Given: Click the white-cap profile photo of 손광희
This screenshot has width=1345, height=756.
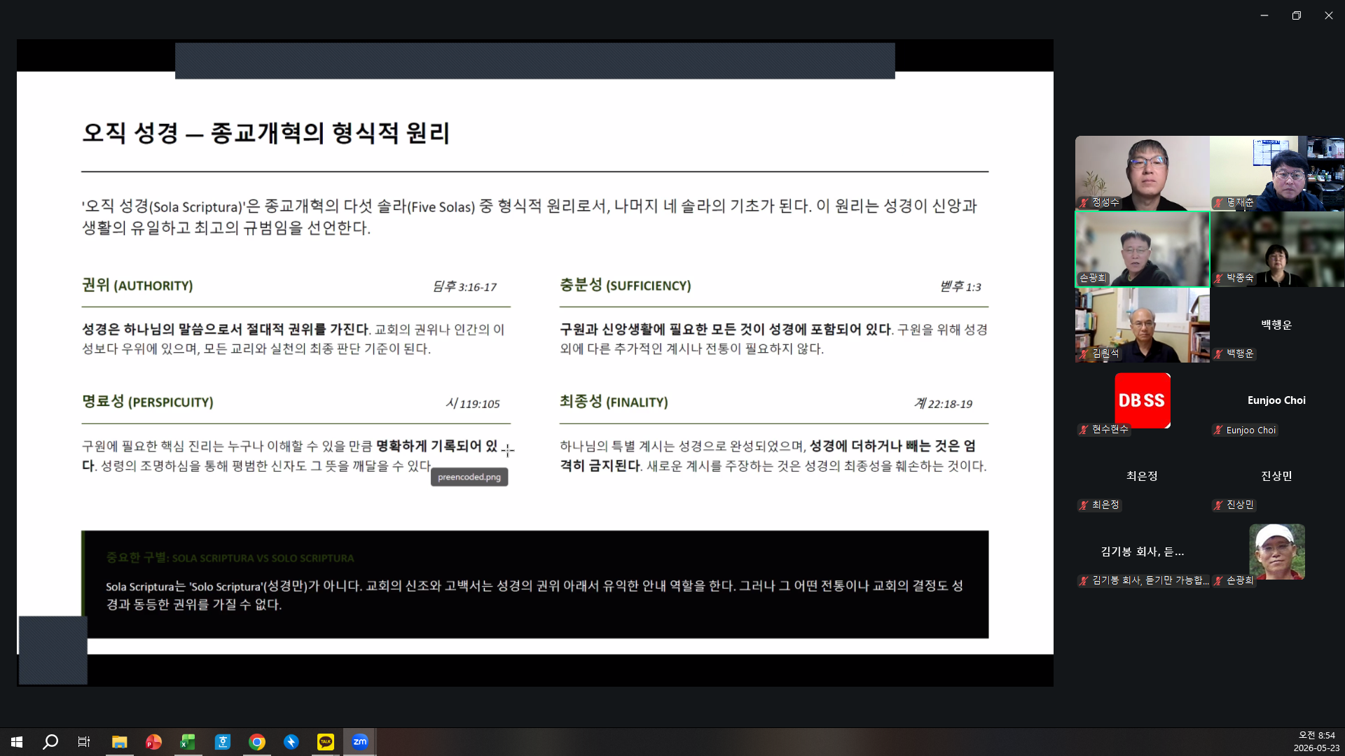Looking at the screenshot, I should coord(1277,552).
